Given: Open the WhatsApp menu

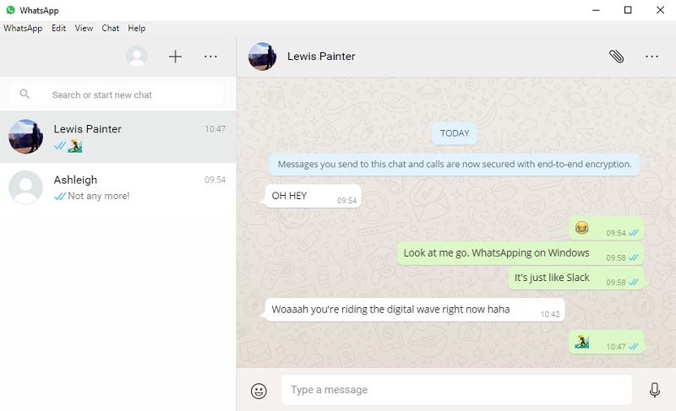Looking at the screenshot, I should click(x=23, y=28).
